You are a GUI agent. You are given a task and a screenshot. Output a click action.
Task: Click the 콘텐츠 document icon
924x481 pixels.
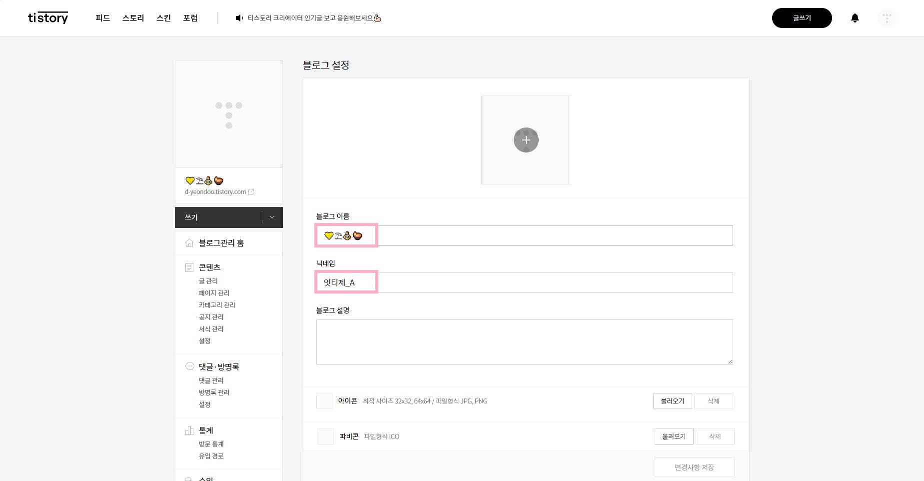pyautogui.click(x=189, y=267)
